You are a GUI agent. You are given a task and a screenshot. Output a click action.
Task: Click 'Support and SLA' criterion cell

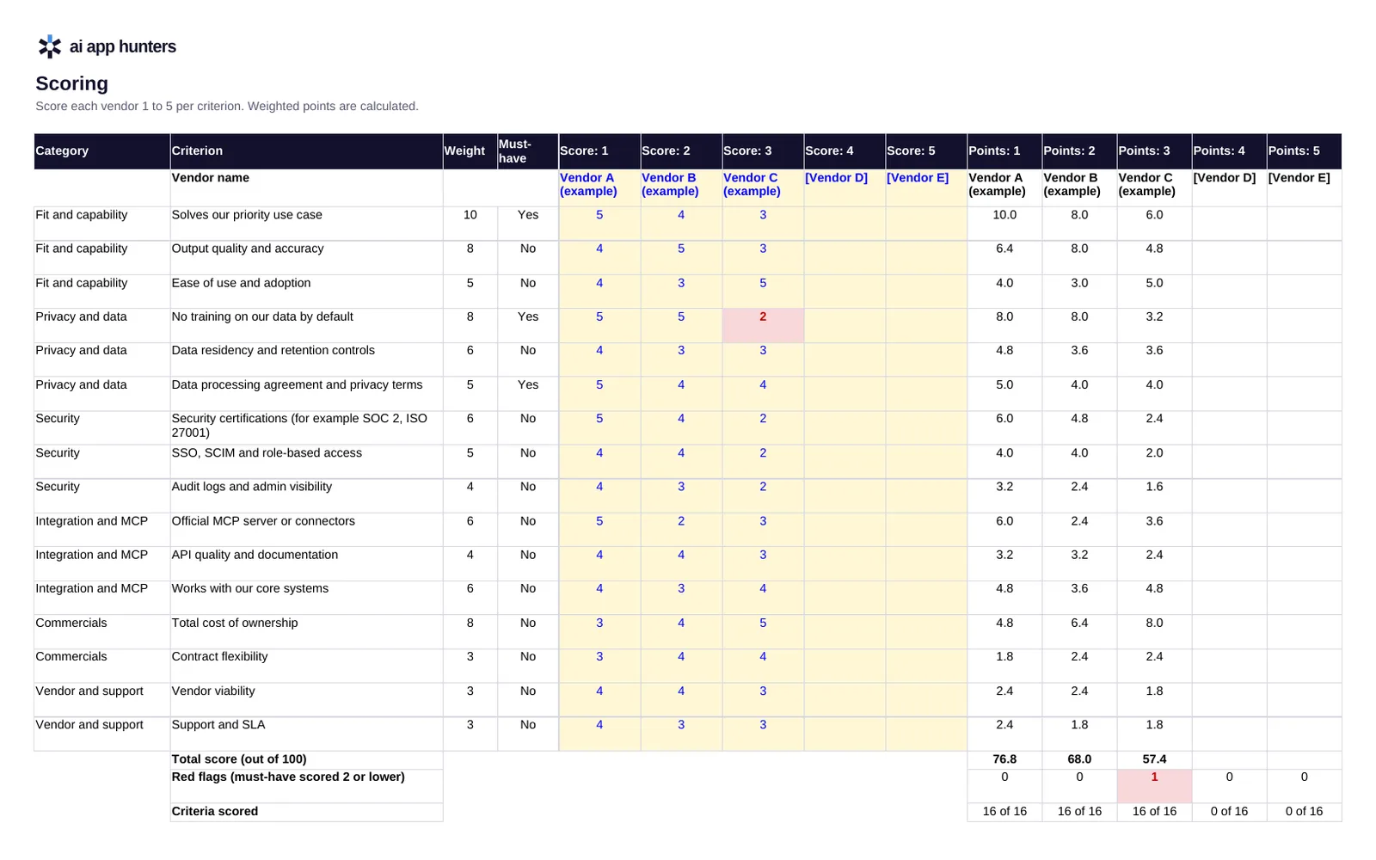pyautogui.click(x=306, y=734)
